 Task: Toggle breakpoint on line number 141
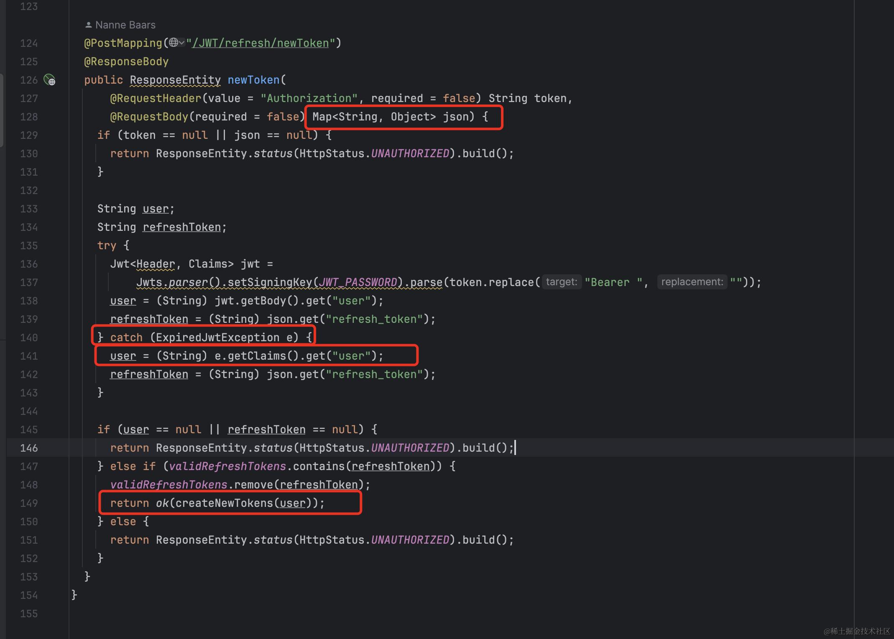[29, 356]
